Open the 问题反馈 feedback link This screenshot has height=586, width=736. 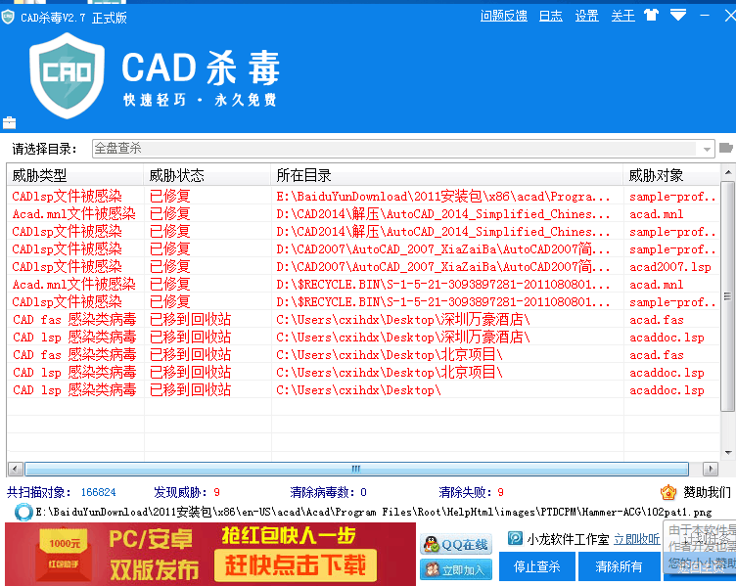503,16
